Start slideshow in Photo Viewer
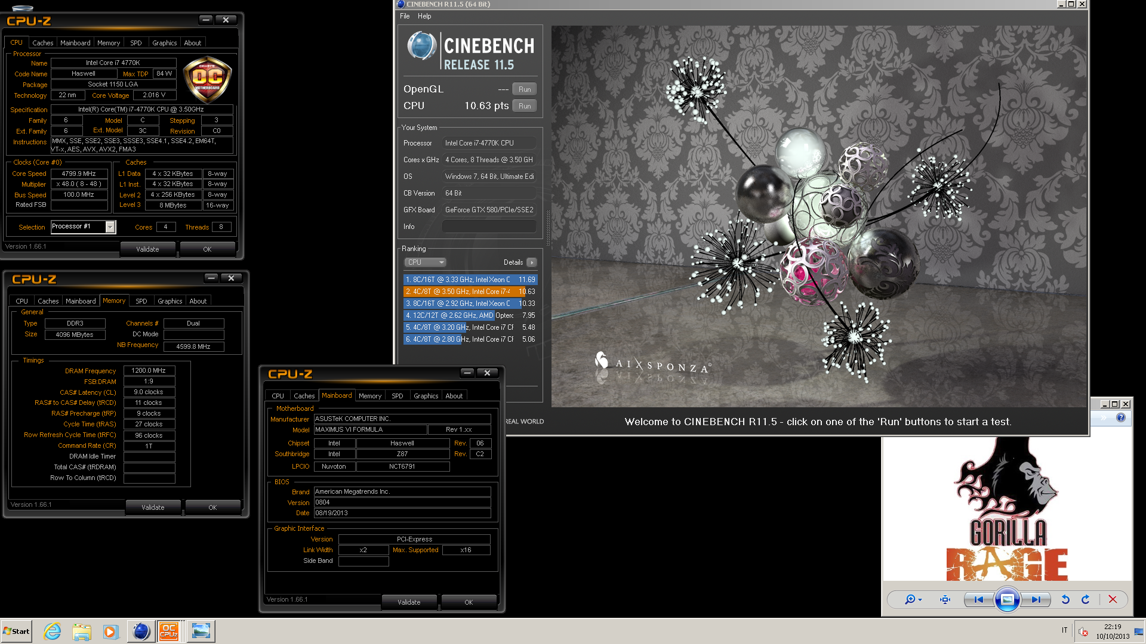This screenshot has height=644, width=1146. click(x=1007, y=599)
